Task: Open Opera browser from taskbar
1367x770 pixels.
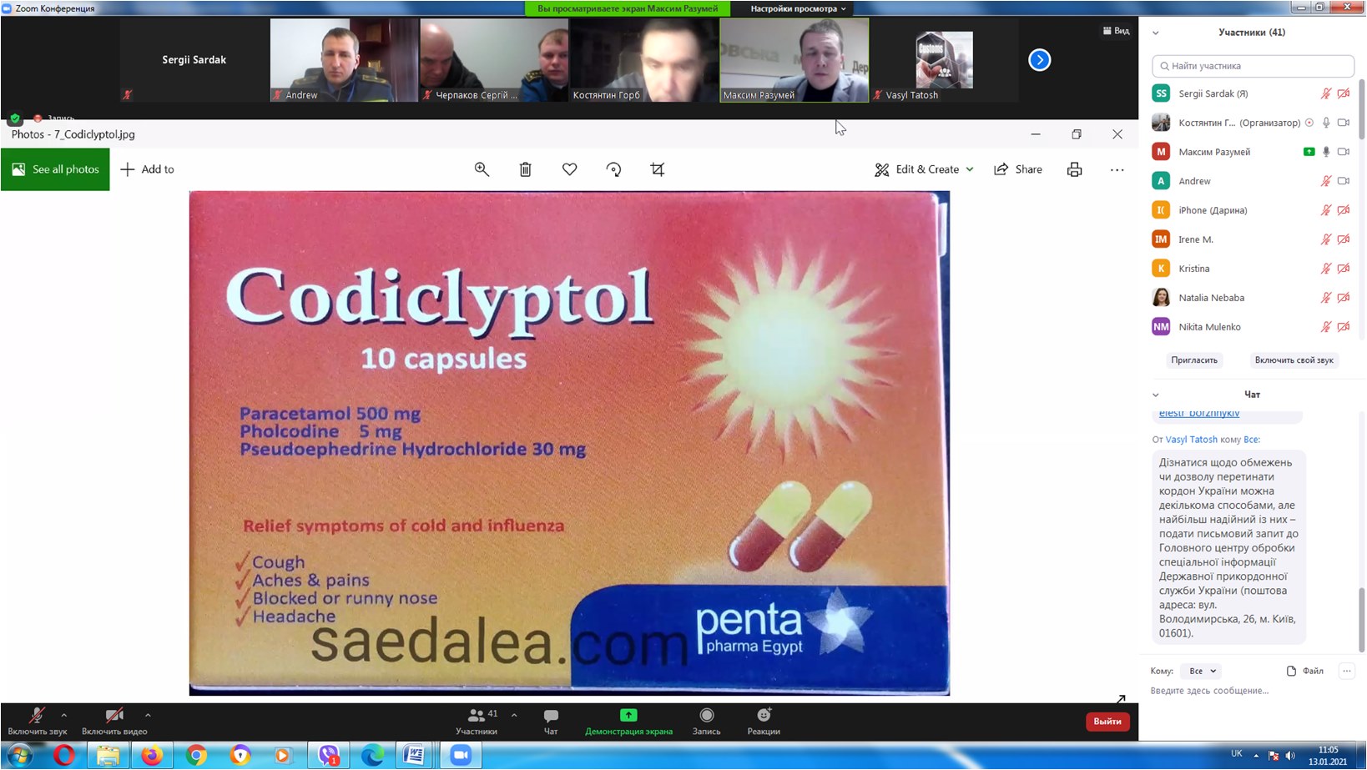Action: [x=64, y=756]
